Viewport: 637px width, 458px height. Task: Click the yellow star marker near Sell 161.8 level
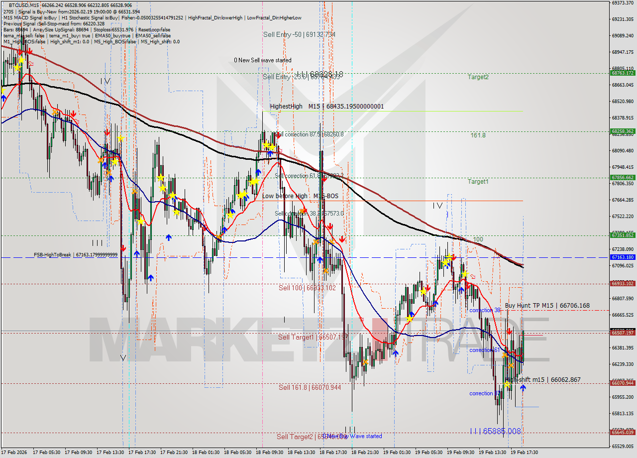tap(507, 383)
